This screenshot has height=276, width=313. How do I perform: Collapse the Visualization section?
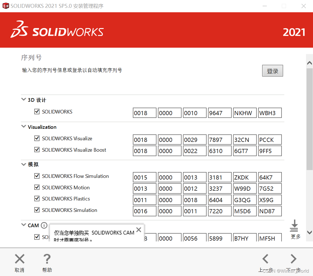[x=24, y=127]
